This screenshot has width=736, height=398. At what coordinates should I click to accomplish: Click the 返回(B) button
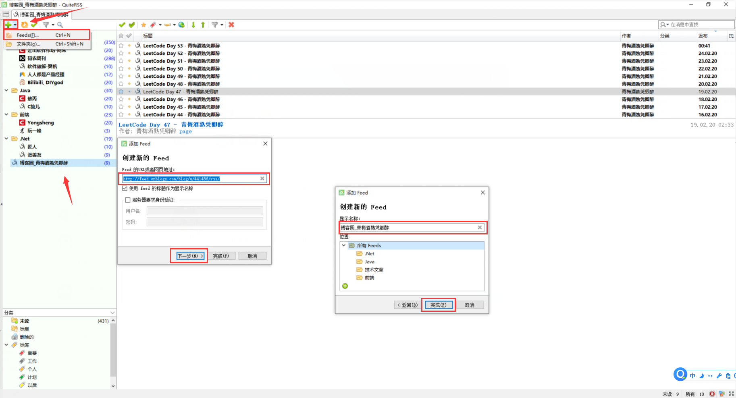(408, 305)
